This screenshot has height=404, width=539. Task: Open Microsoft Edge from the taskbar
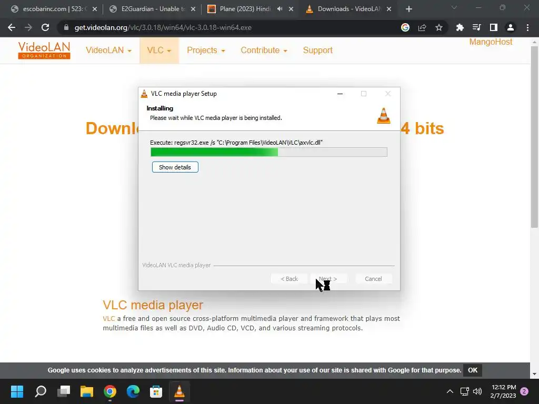click(x=133, y=391)
